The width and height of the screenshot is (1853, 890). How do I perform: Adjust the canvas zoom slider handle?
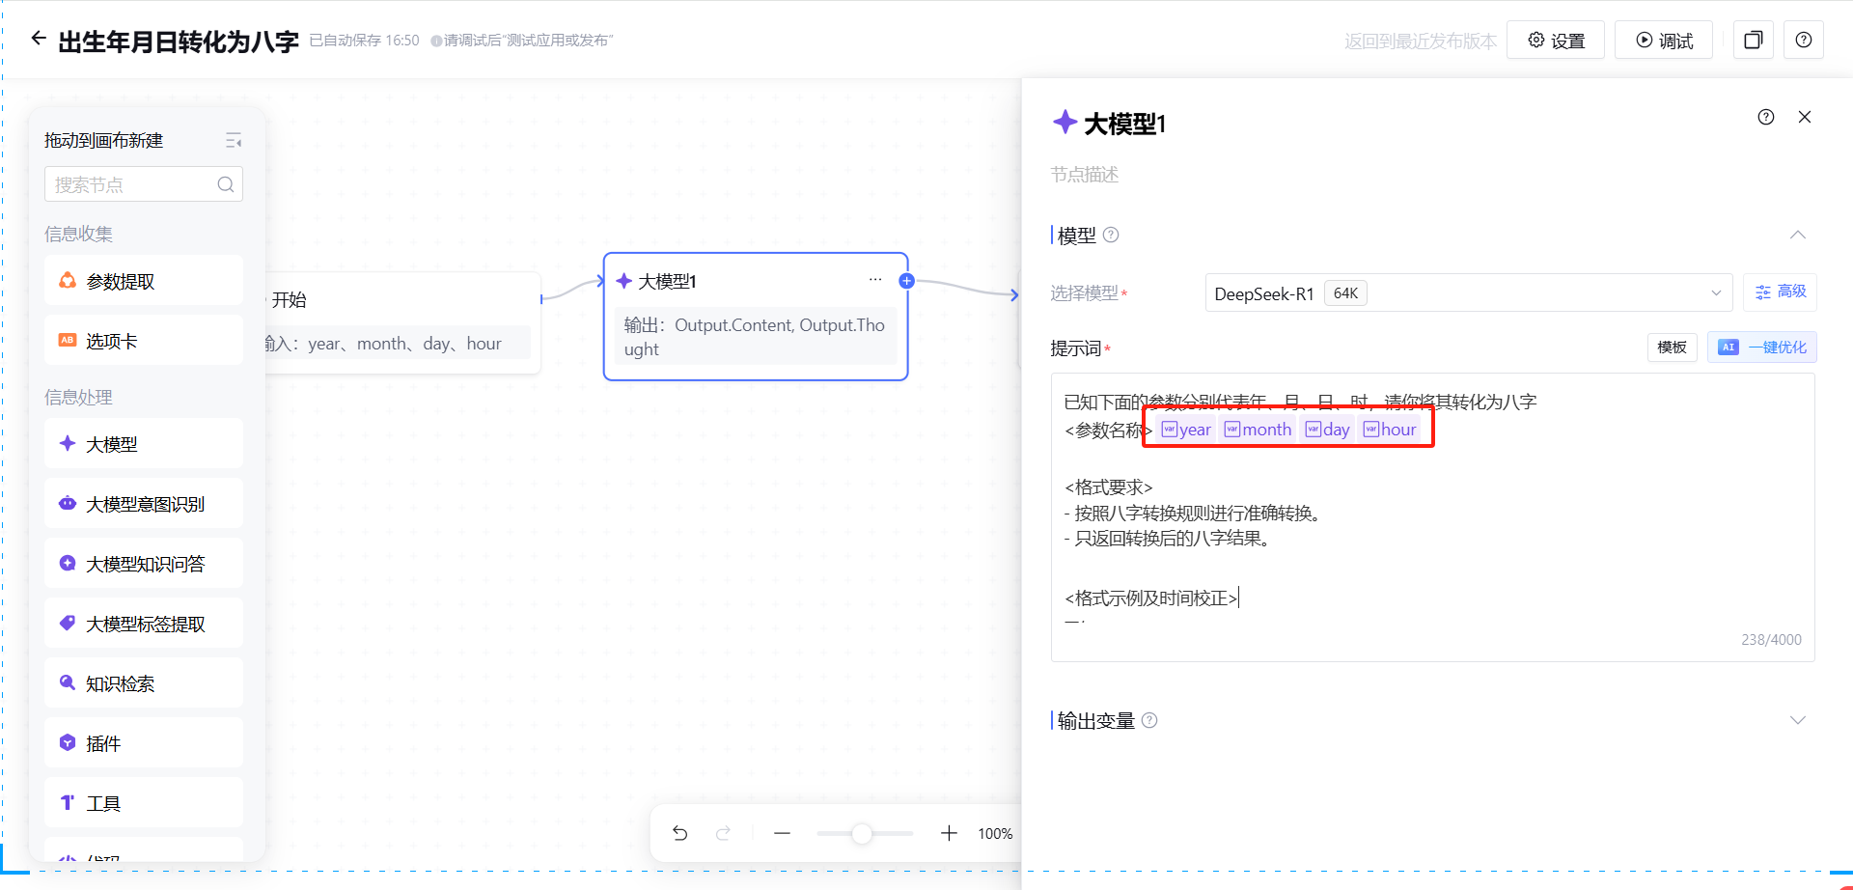[x=862, y=833]
